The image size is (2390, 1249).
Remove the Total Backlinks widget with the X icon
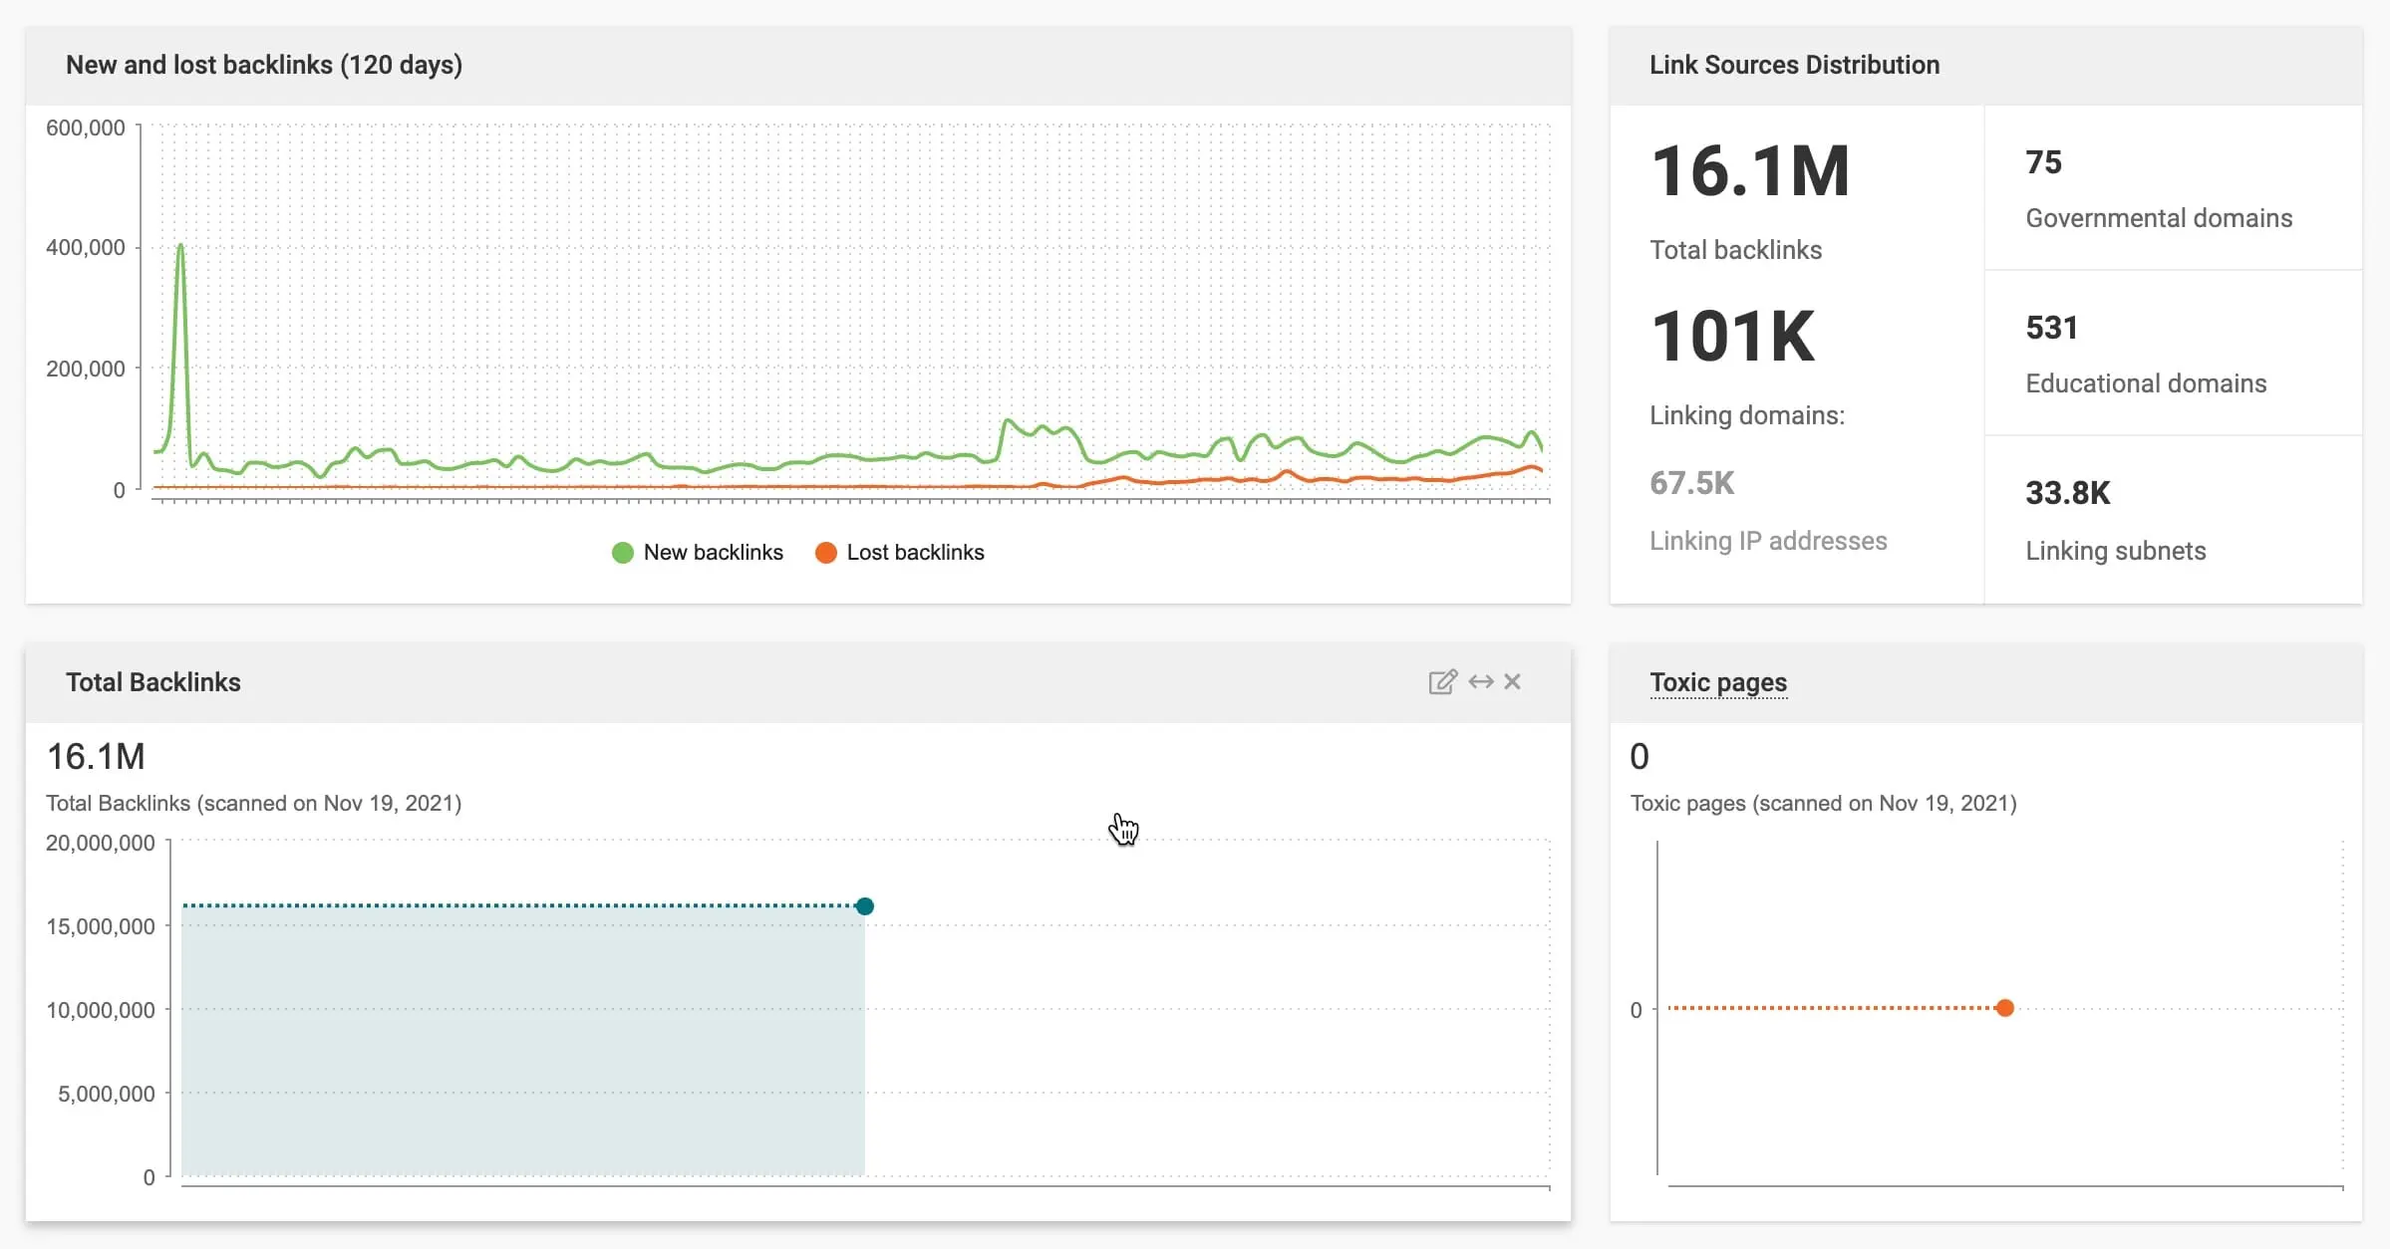1512,682
